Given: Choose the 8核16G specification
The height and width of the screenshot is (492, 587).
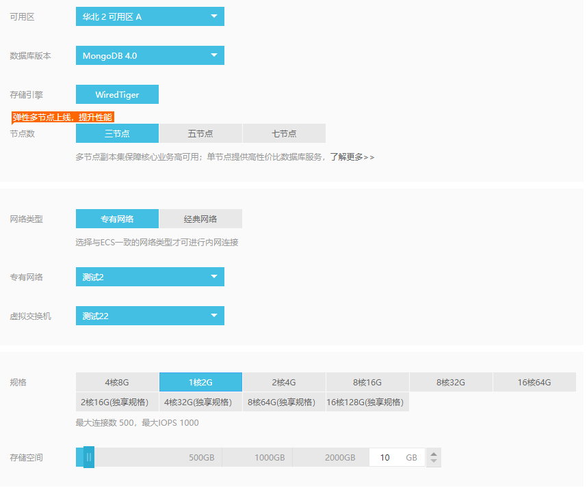Looking at the screenshot, I should pos(367,382).
